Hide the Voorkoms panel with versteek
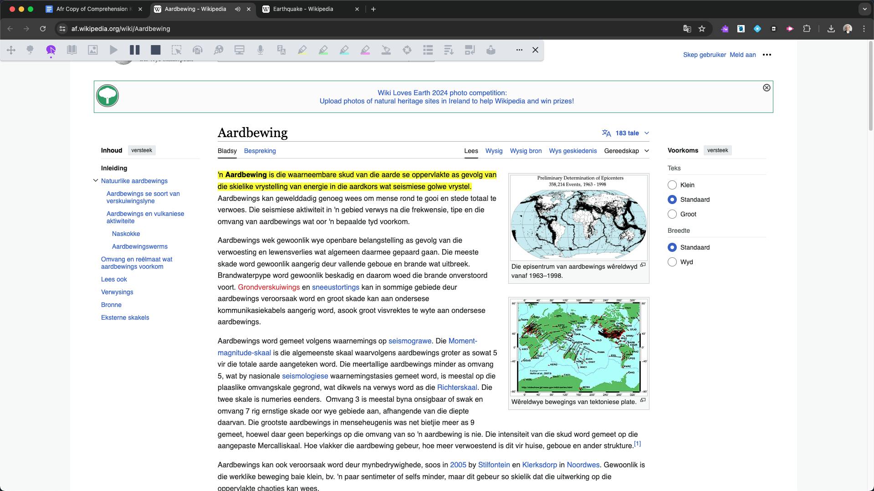Viewport: 874px width, 491px height. (x=717, y=150)
